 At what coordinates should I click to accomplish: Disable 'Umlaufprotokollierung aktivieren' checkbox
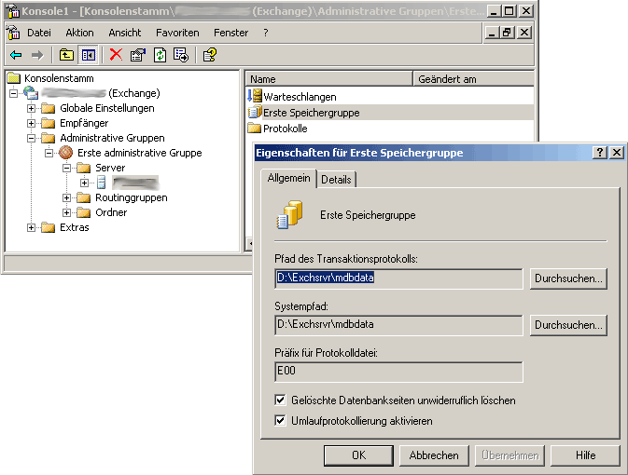click(281, 421)
